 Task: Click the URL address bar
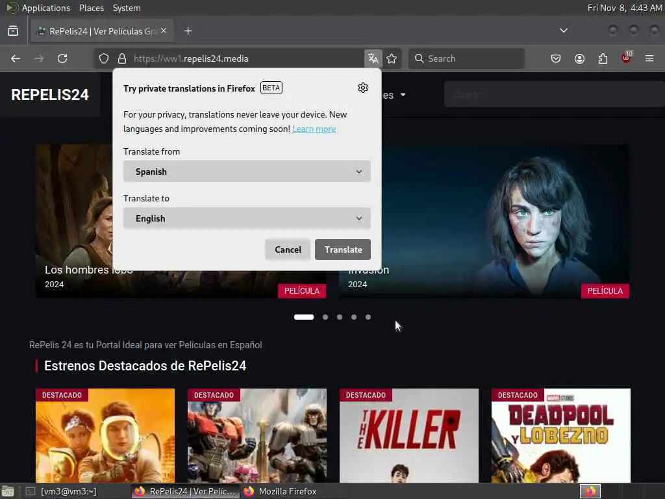click(x=246, y=58)
